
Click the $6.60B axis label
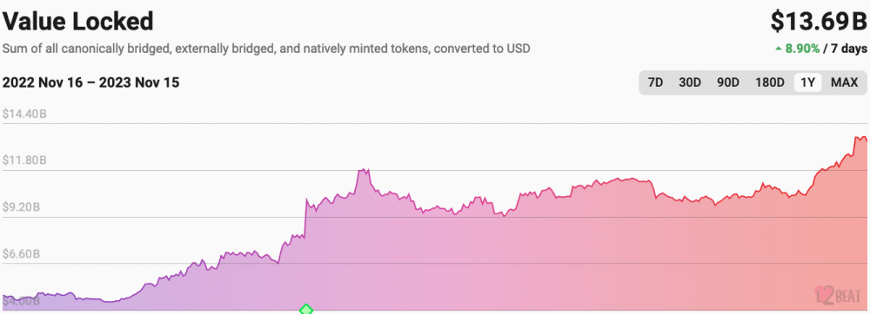click(21, 254)
